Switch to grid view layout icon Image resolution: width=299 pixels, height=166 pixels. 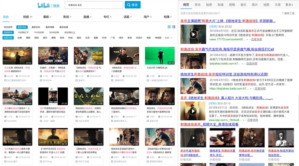tap(169, 27)
